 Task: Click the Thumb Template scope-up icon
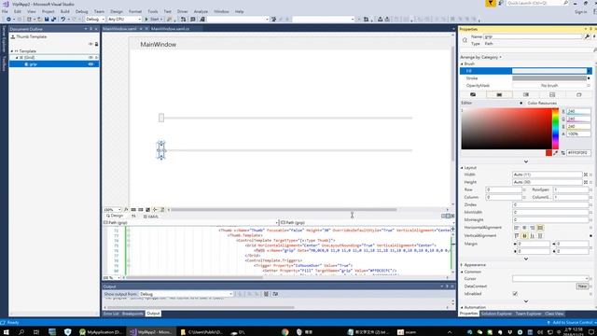click(x=12, y=36)
